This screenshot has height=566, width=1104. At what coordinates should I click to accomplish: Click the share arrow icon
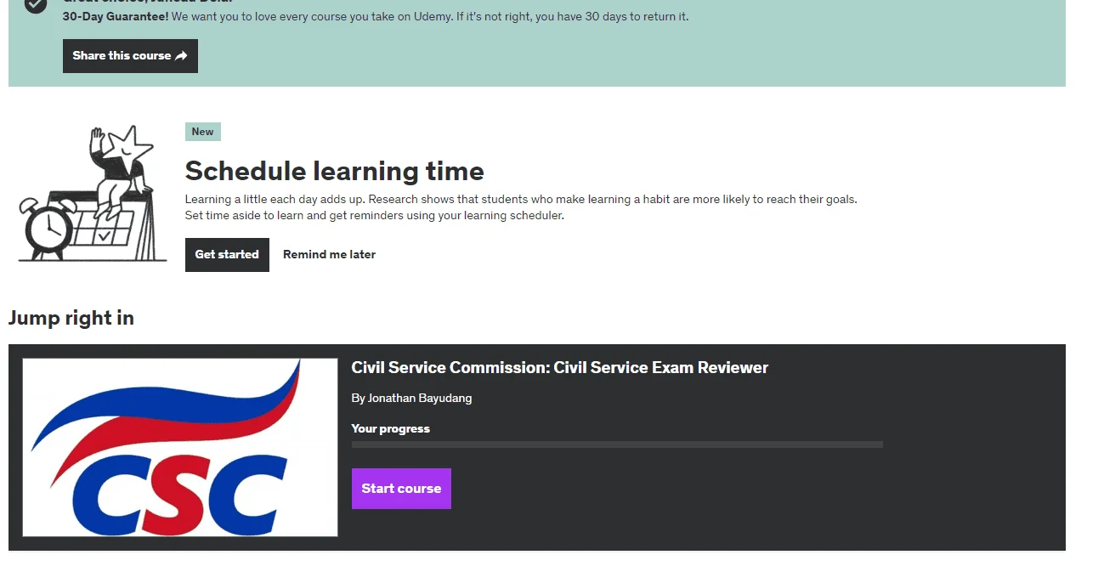(181, 56)
